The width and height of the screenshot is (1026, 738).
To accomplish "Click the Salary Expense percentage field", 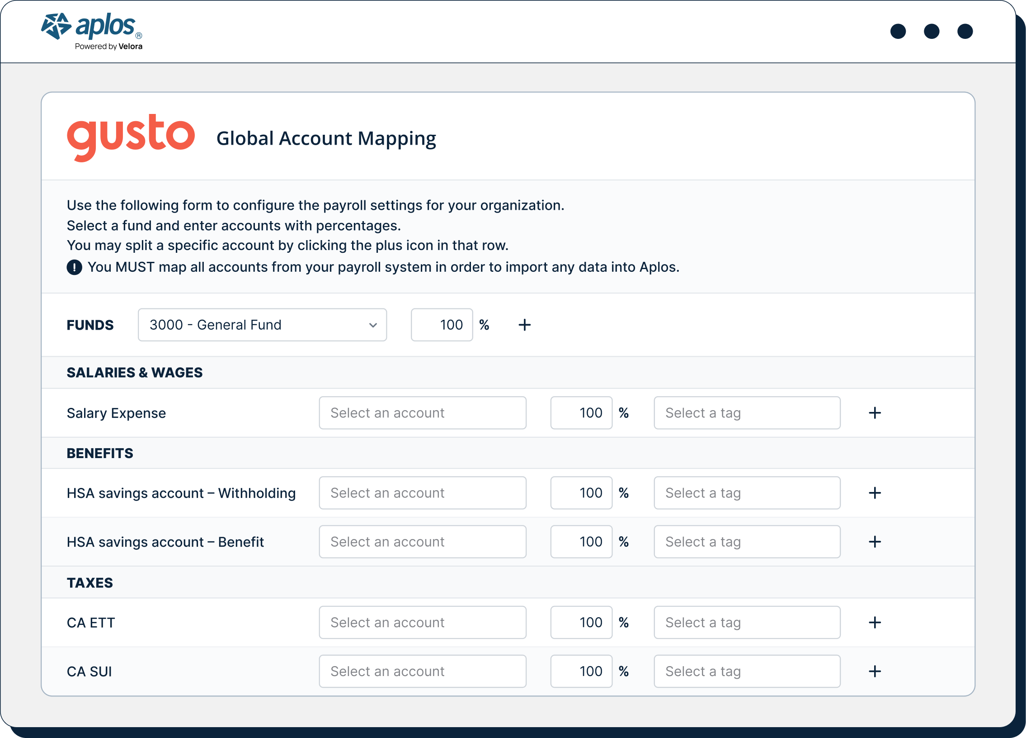I will click(581, 413).
